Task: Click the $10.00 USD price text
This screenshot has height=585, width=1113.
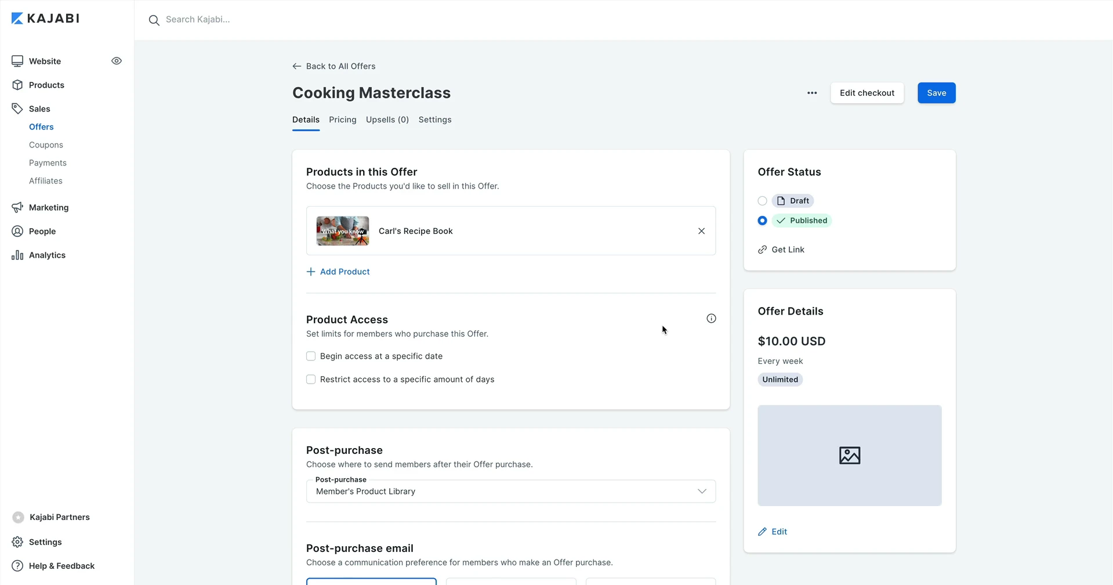Action: (791, 341)
